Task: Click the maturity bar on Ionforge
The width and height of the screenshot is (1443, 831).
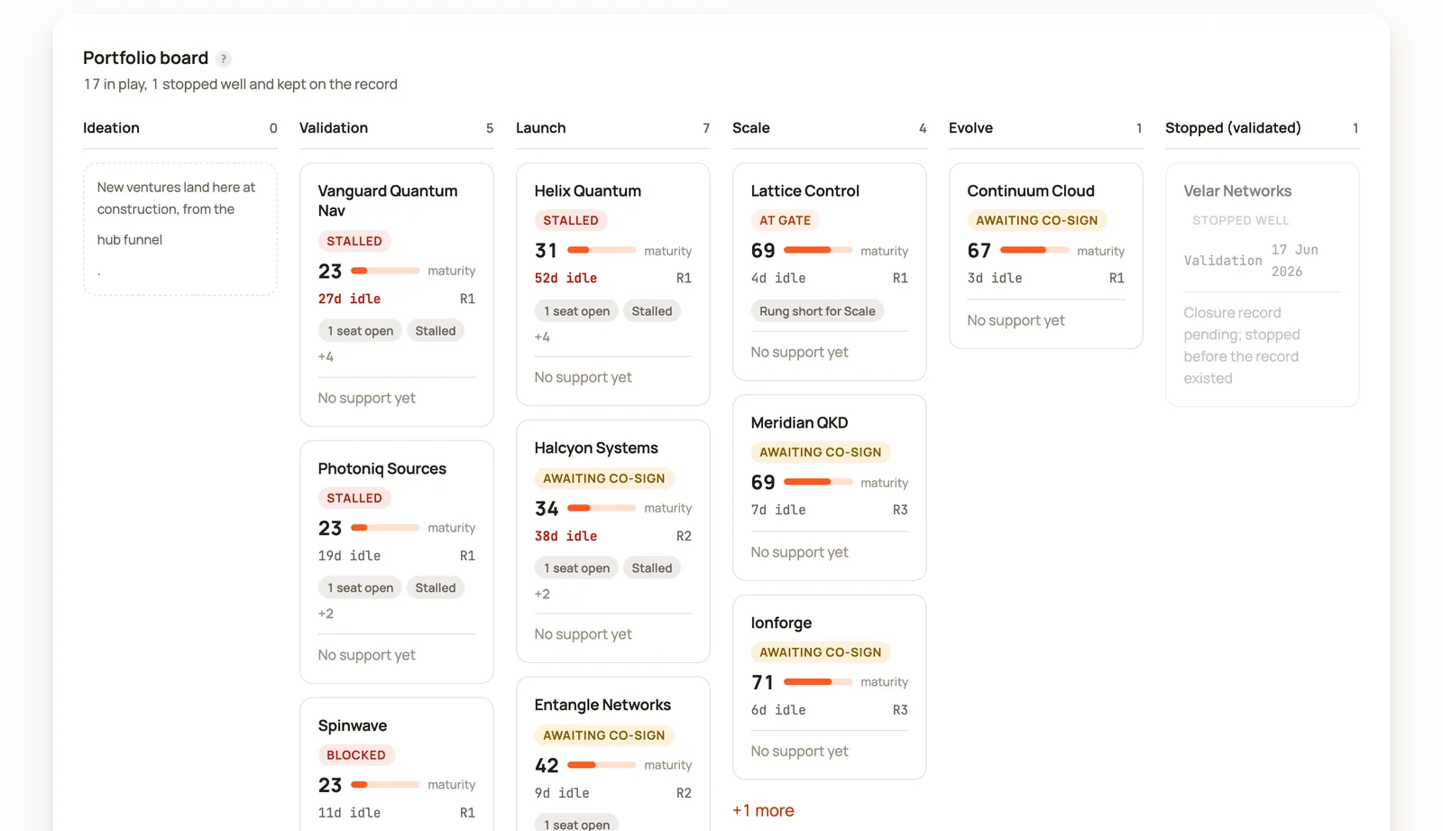Action: 818,682
